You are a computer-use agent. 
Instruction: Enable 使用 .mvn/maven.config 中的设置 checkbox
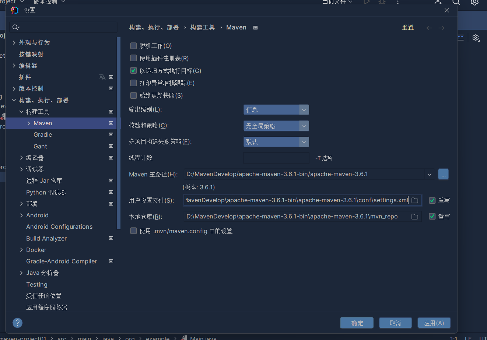[133, 231]
